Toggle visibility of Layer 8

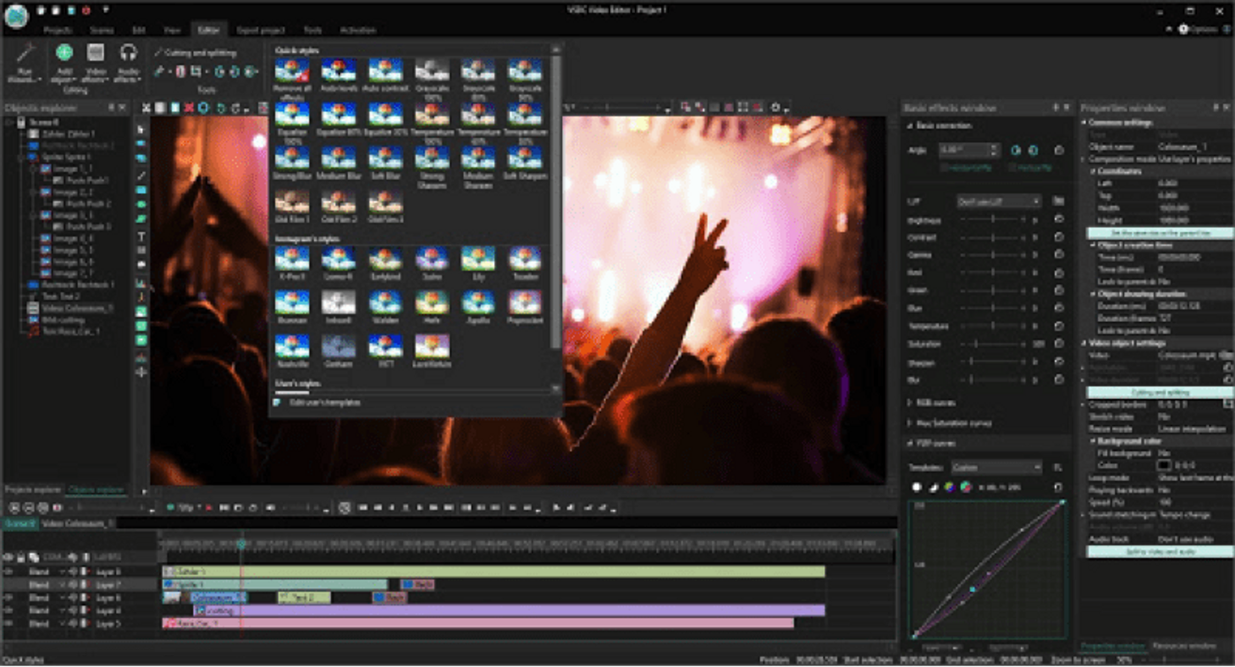pos(9,572)
